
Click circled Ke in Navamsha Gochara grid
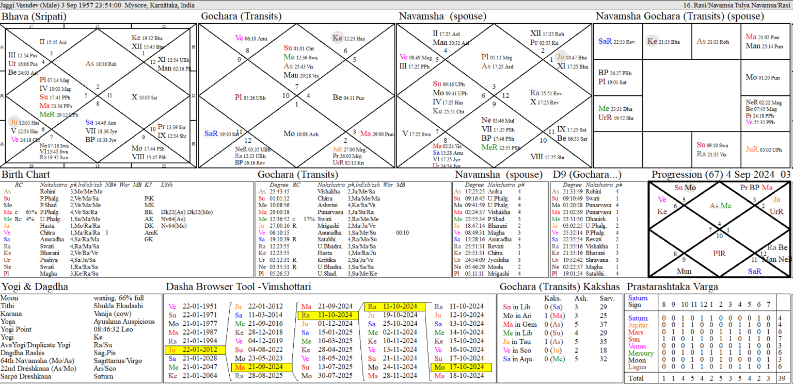653,41
